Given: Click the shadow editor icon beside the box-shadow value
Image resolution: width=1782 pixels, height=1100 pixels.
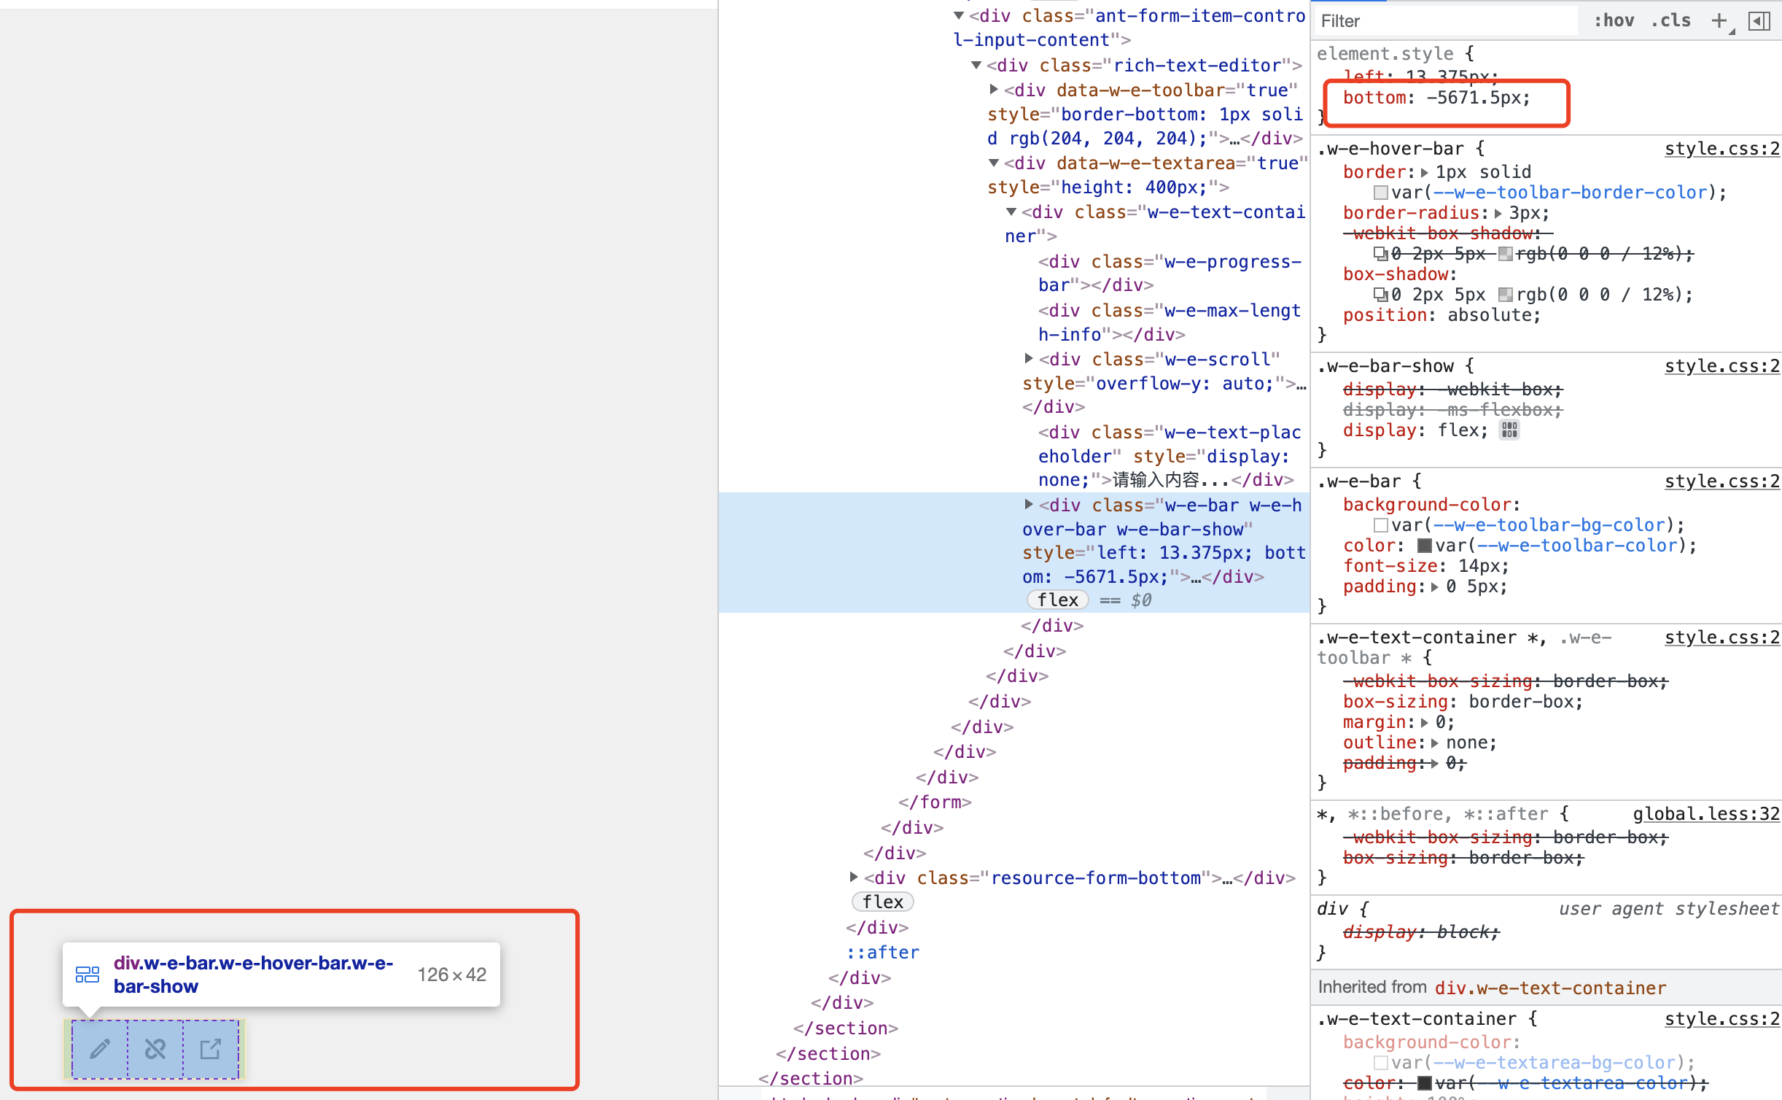Looking at the screenshot, I should tap(1380, 294).
